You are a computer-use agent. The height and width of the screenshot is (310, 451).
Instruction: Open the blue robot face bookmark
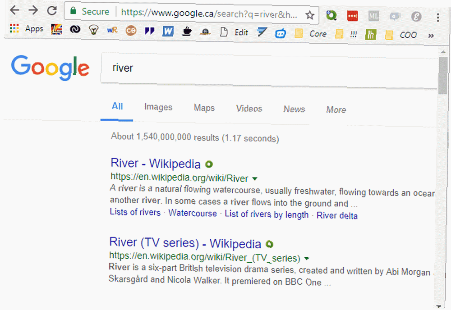click(281, 33)
